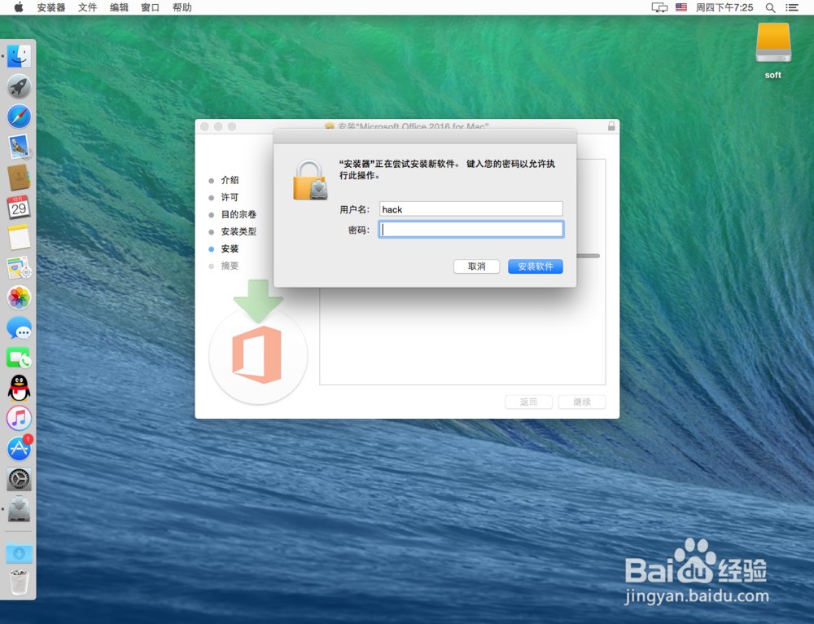Open iTunes music note icon
Screen dimensions: 814x624
coord(19,418)
